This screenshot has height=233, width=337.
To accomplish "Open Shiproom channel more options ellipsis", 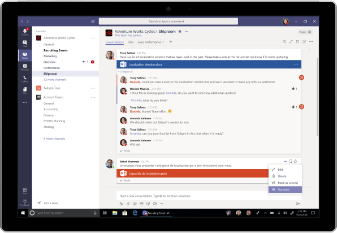I will pos(187,31).
